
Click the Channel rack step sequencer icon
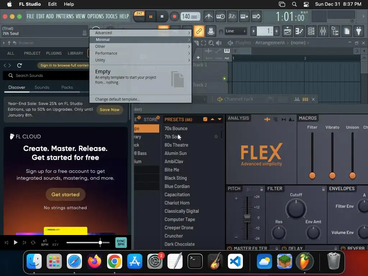pyautogui.click(x=305, y=99)
